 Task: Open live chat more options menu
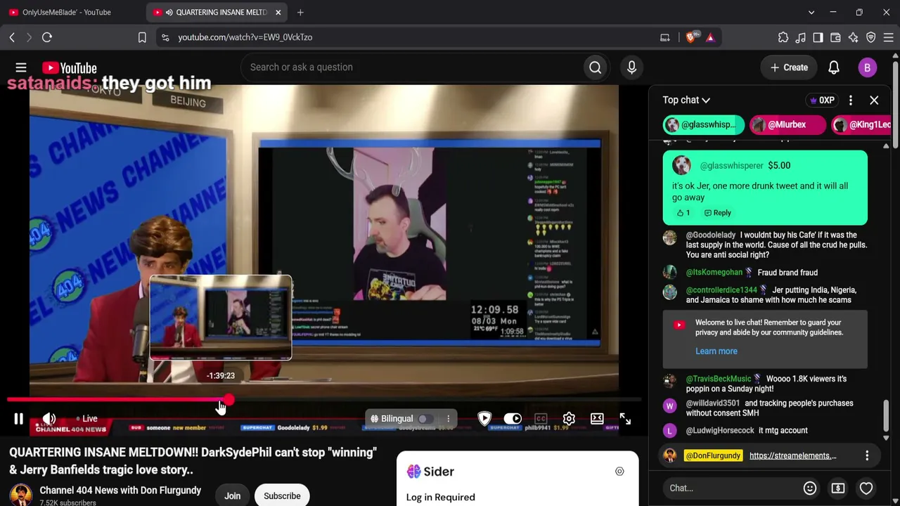pos(851,100)
